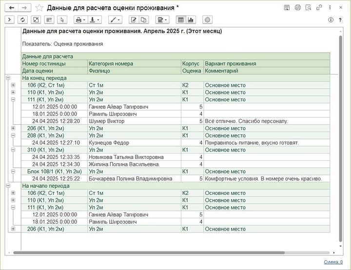Select header cell 'Категория номера'
This screenshot has height=270, width=351.
[134, 63]
